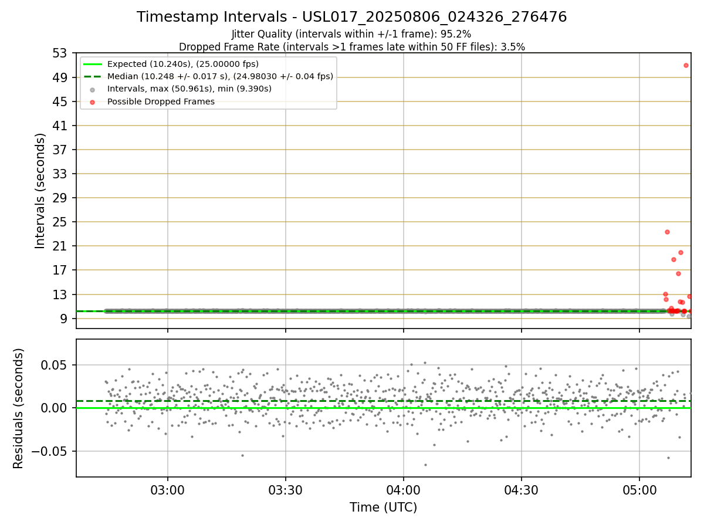Click the intervals y-axis tick label "53"
Image resolution: width=704 pixels, height=528 pixels.
pyautogui.click(x=61, y=53)
